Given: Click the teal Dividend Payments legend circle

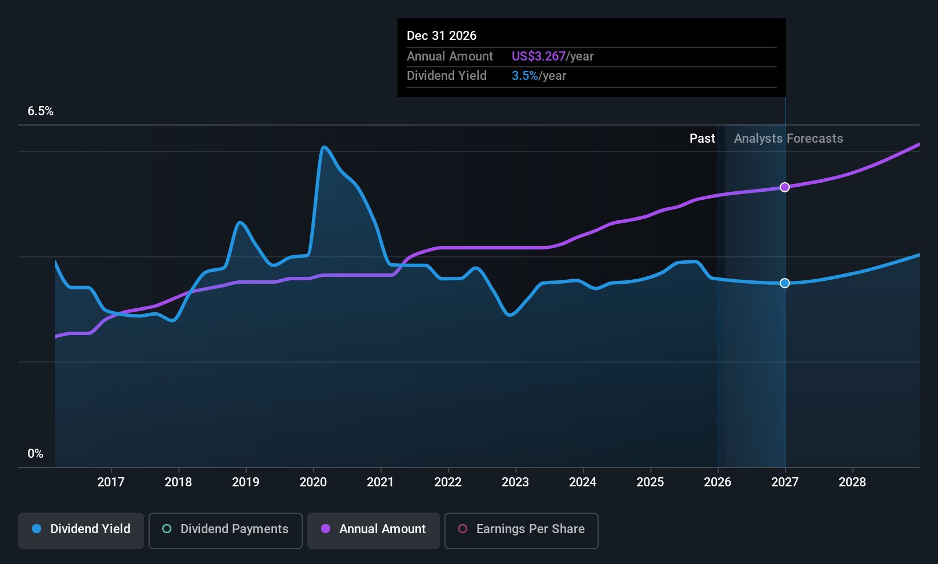Looking at the screenshot, I should click(x=167, y=529).
